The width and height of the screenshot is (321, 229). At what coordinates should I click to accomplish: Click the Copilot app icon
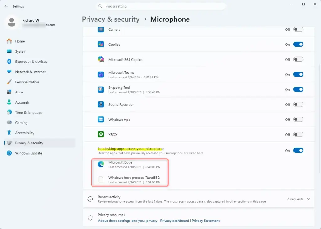(x=101, y=45)
